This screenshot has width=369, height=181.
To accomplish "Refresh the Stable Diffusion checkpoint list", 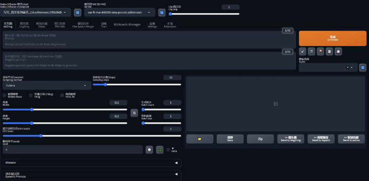I will pos(78,12).
